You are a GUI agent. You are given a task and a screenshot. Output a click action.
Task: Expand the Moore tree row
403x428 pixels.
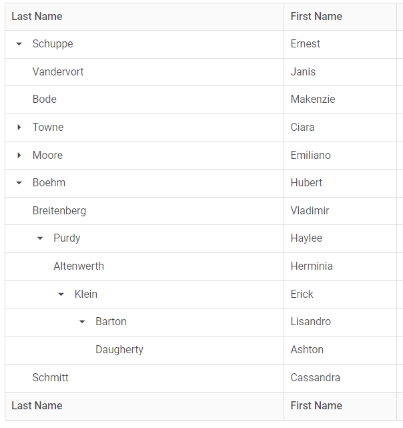click(x=19, y=155)
